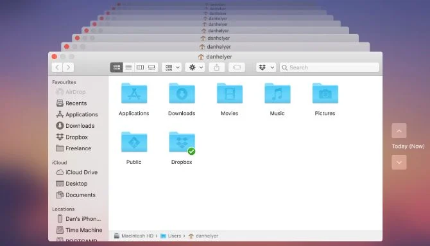The image size is (430, 246).
Task: Jump to earlier backup with up arrow
Action: [x=399, y=130]
